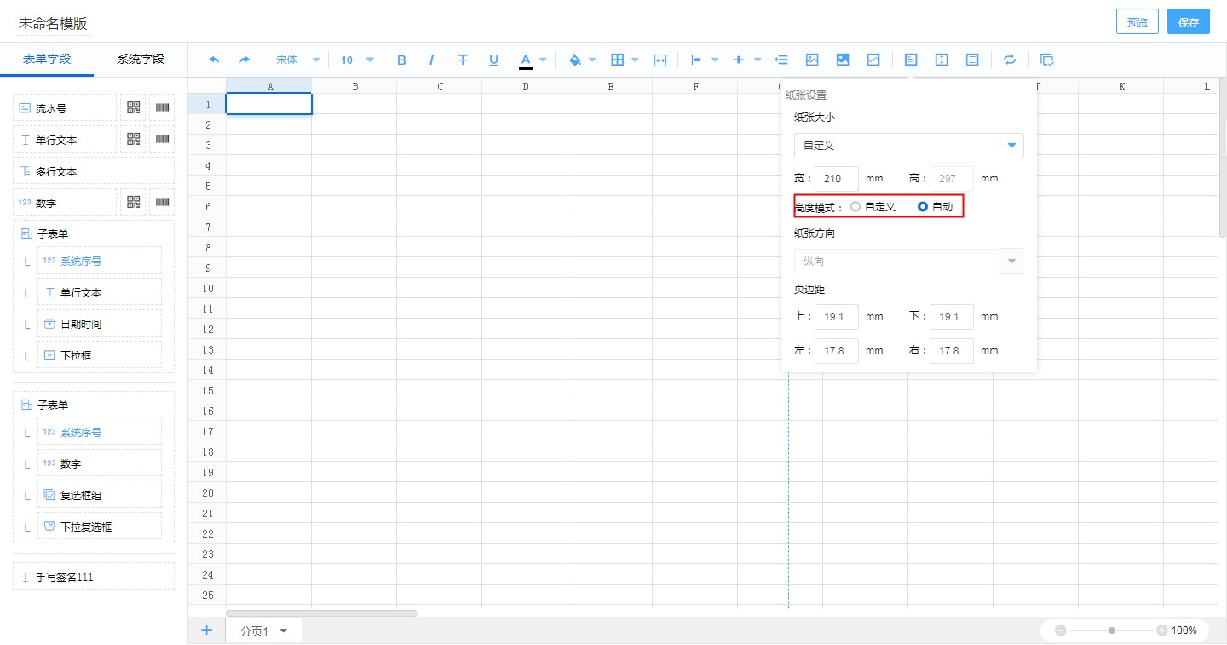Open the 分页1 sheet tab
This screenshot has width=1227, height=645.
(263, 631)
